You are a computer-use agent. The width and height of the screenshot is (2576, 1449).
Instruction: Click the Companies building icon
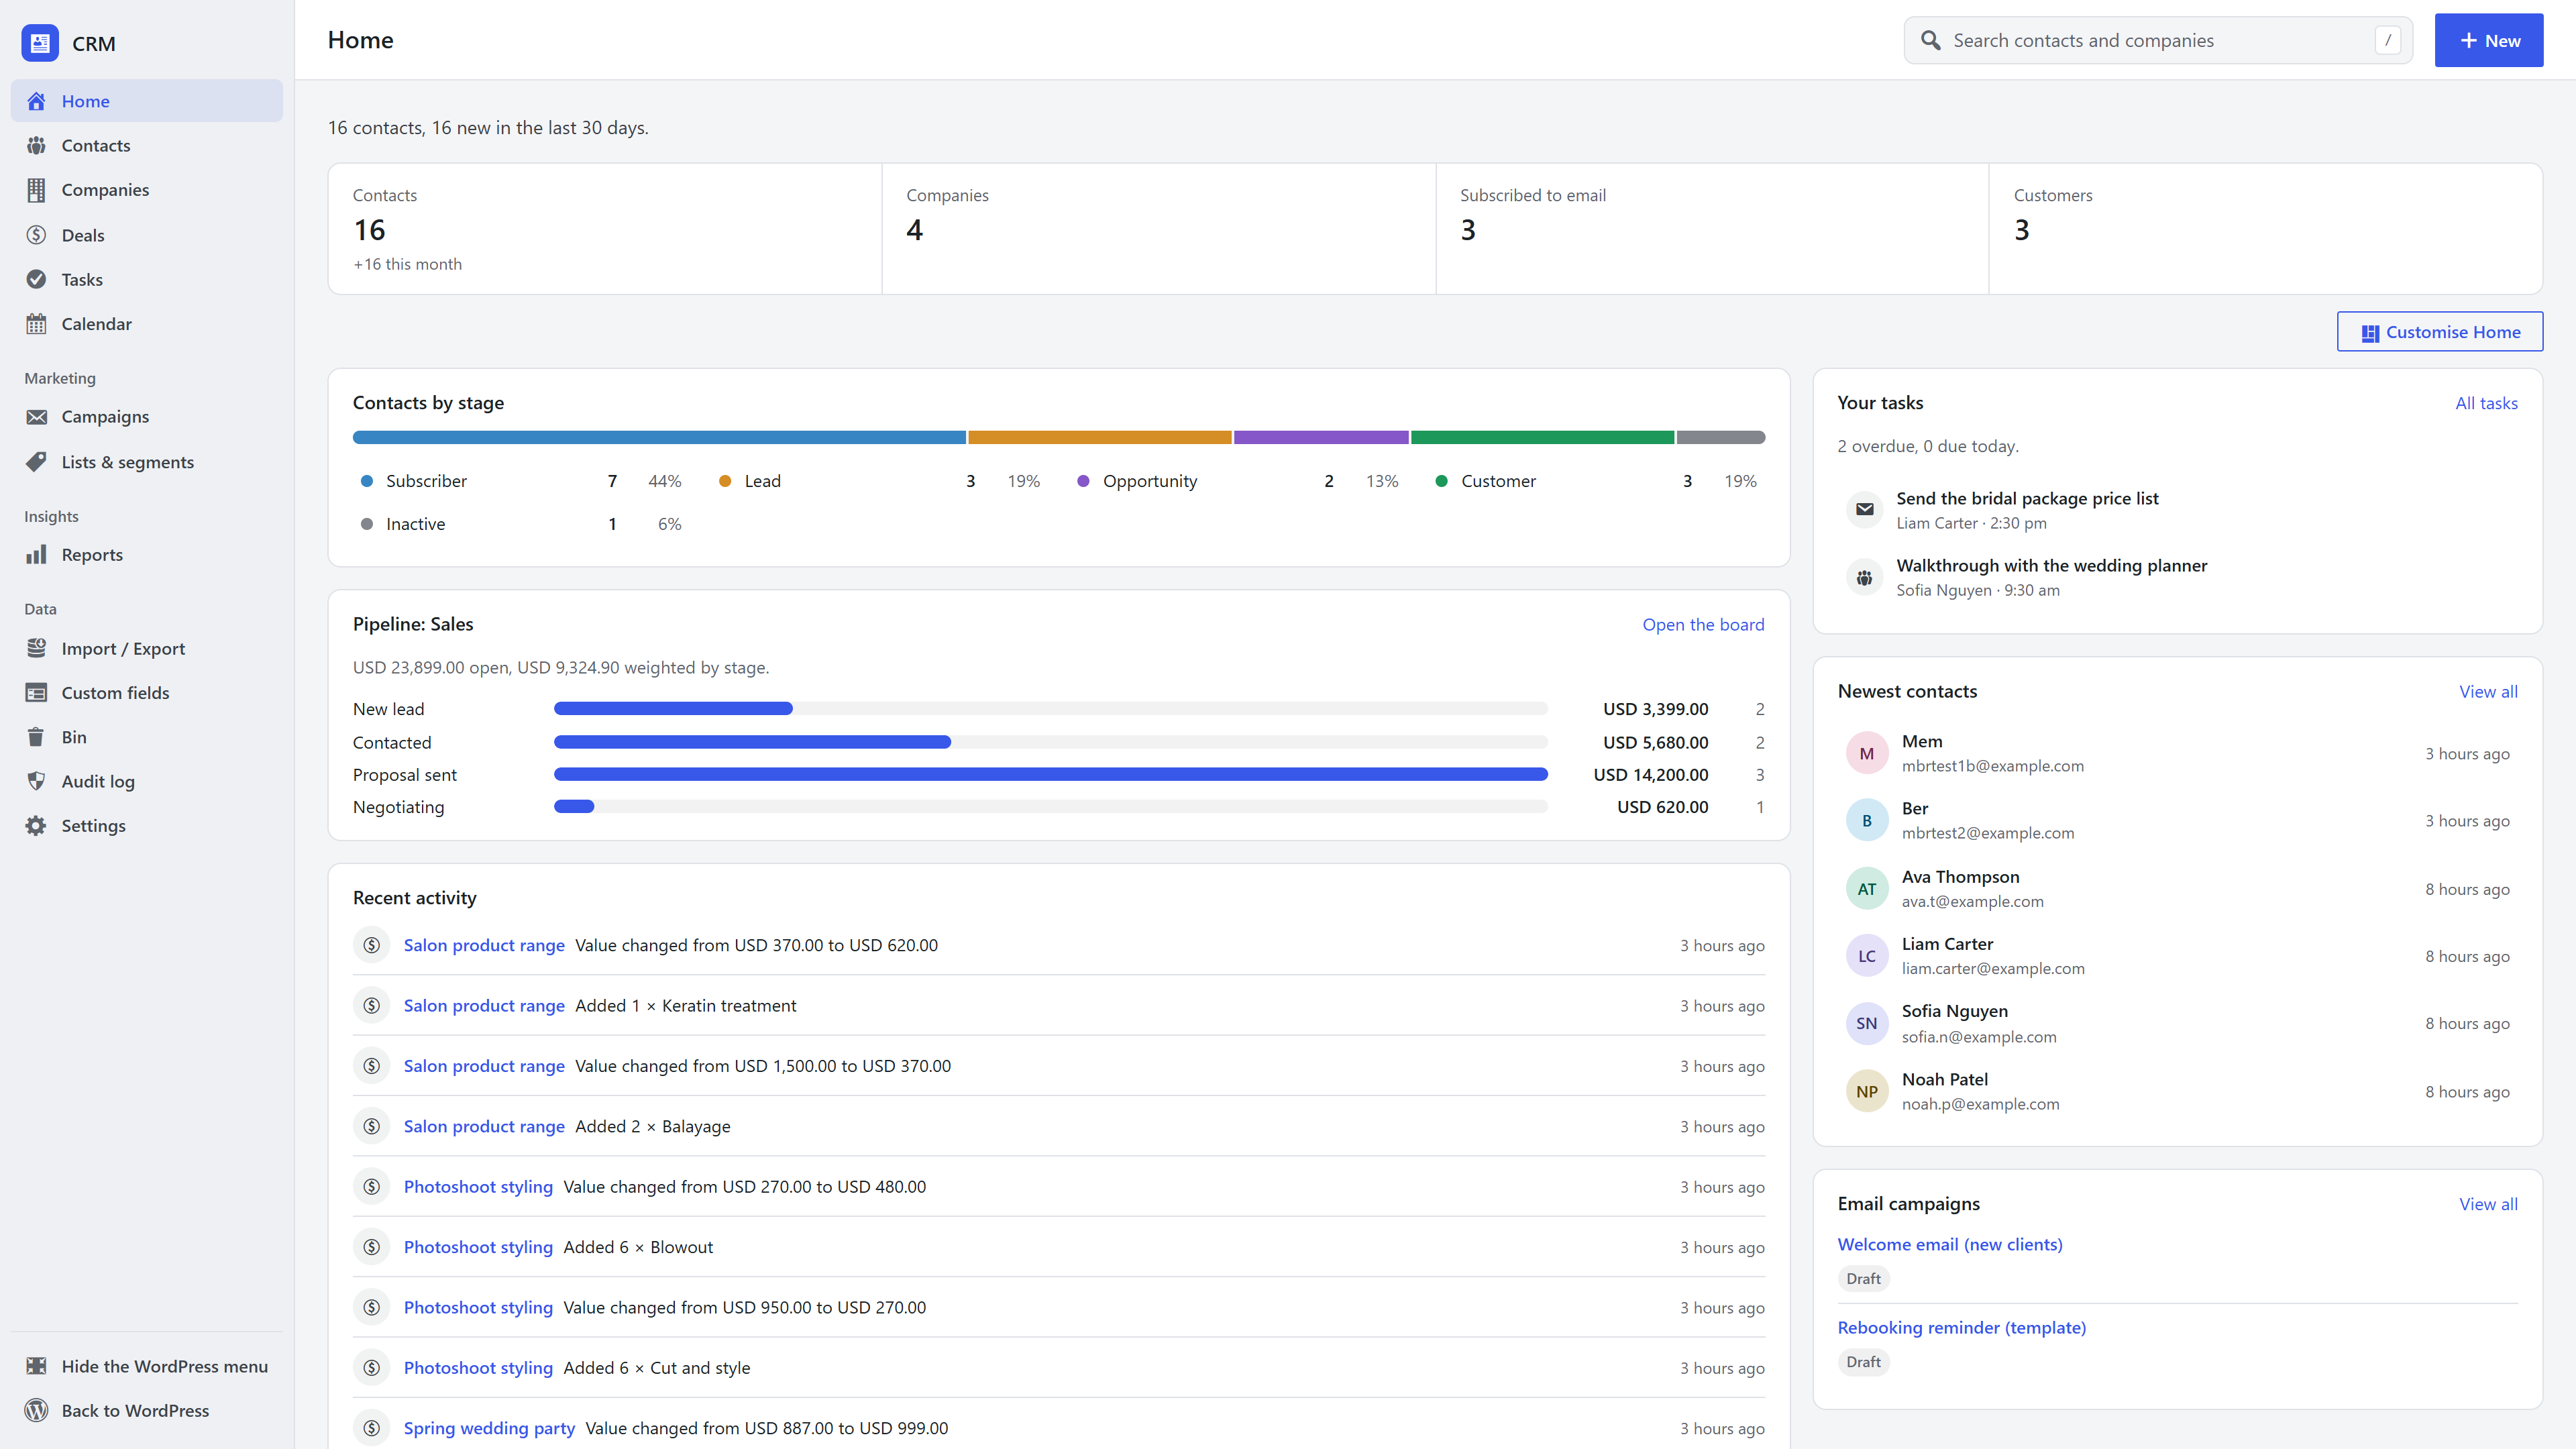point(37,190)
